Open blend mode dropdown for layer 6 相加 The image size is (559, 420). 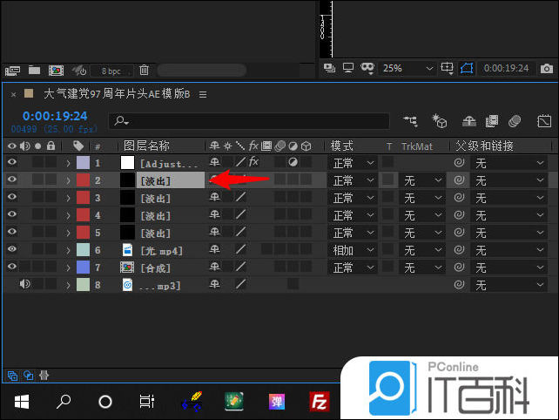tap(353, 250)
